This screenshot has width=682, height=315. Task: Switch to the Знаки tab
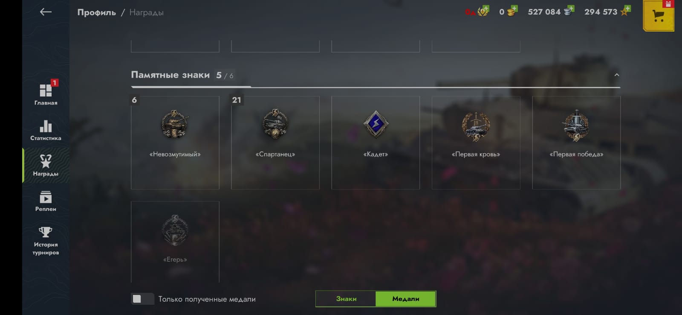(x=346, y=299)
